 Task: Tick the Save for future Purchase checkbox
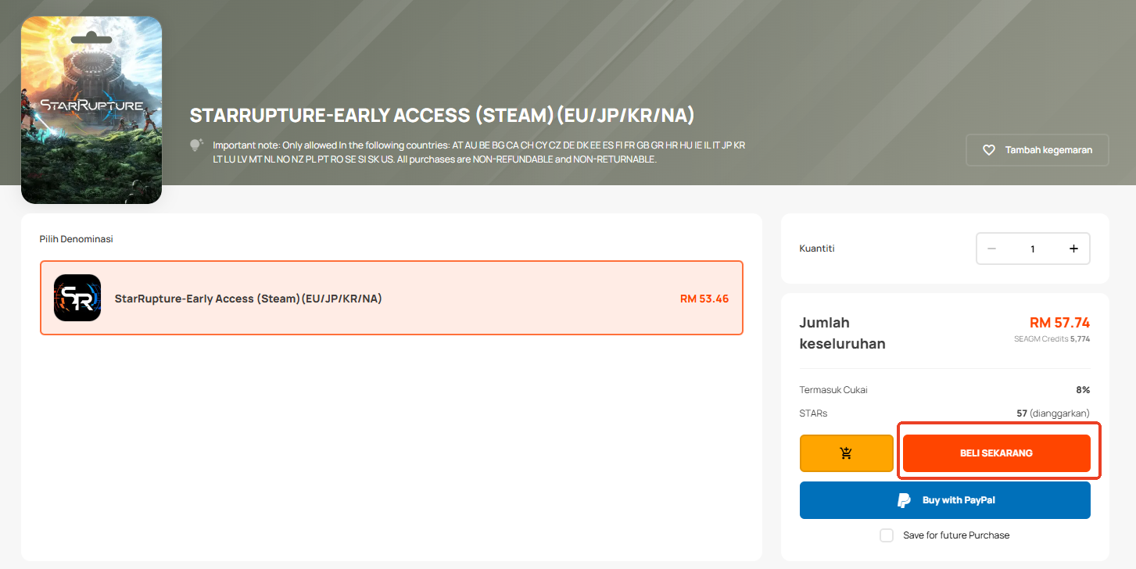point(887,535)
